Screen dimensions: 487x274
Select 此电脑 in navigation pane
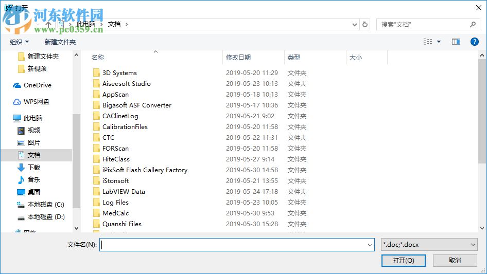pos(27,118)
